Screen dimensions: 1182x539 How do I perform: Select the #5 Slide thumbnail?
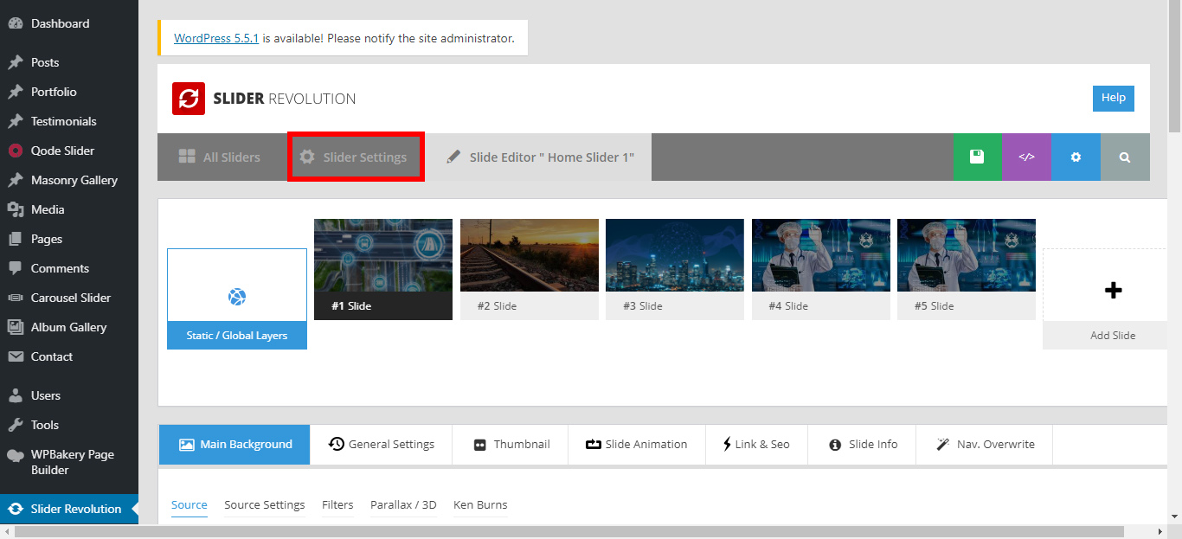click(x=967, y=269)
